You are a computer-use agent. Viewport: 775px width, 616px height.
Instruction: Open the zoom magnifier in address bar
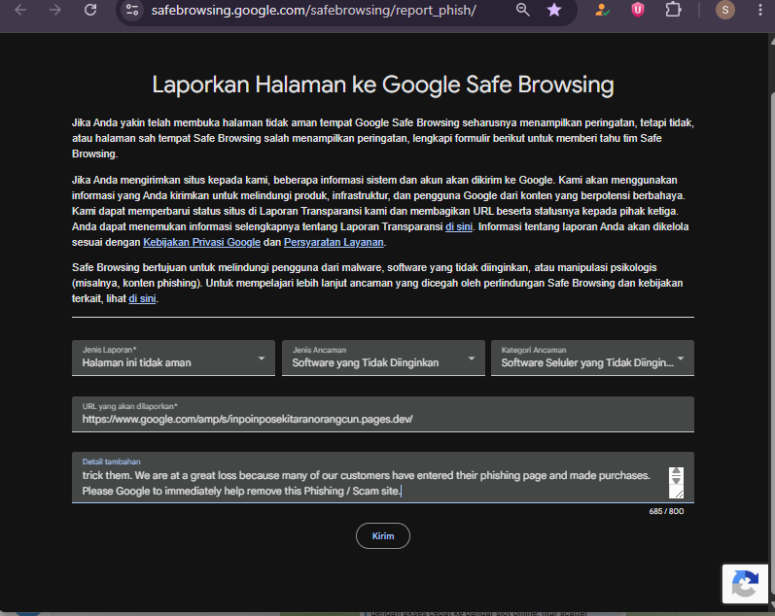pos(522,10)
